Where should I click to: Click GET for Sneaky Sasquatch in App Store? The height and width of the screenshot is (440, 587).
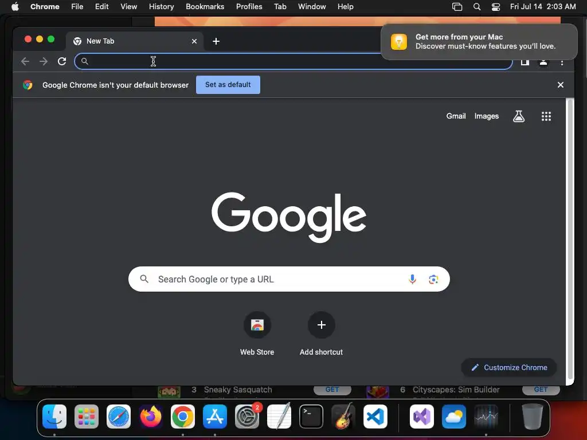coord(332,390)
